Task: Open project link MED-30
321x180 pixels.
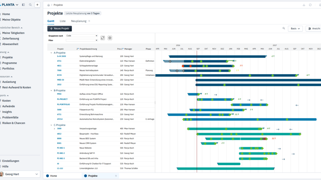Action: click(x=60, y=80)
